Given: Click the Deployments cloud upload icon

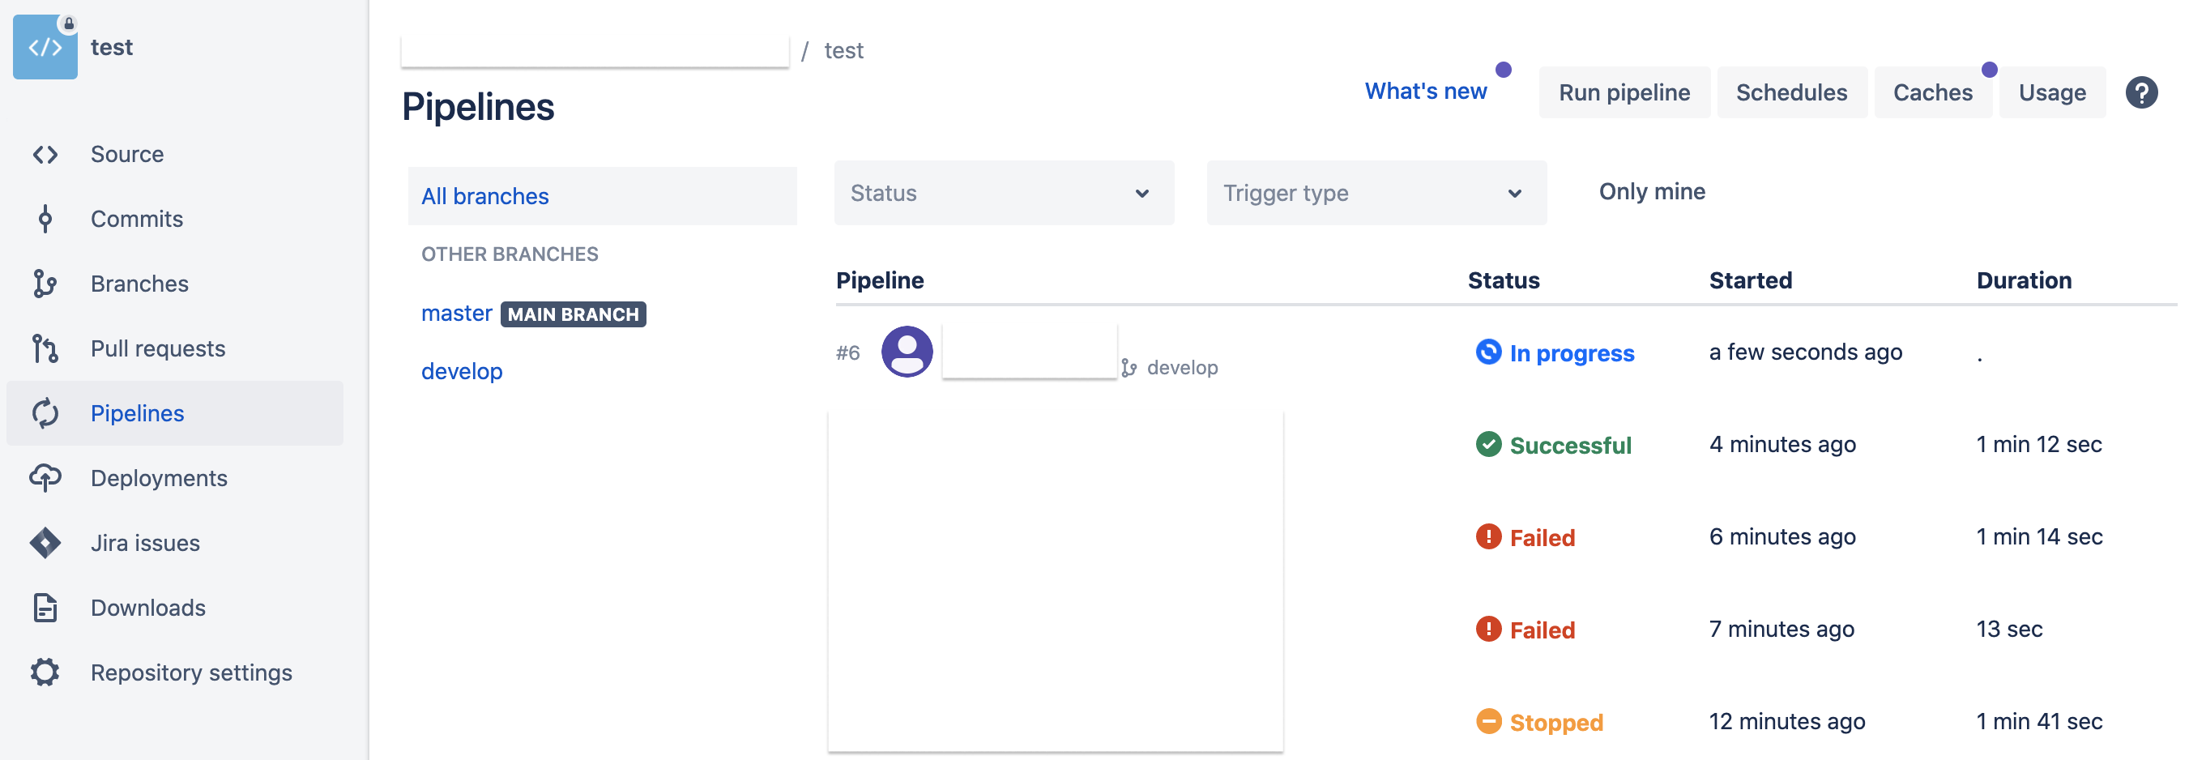Looking at the screenshot, I should (x=45, y=478).
